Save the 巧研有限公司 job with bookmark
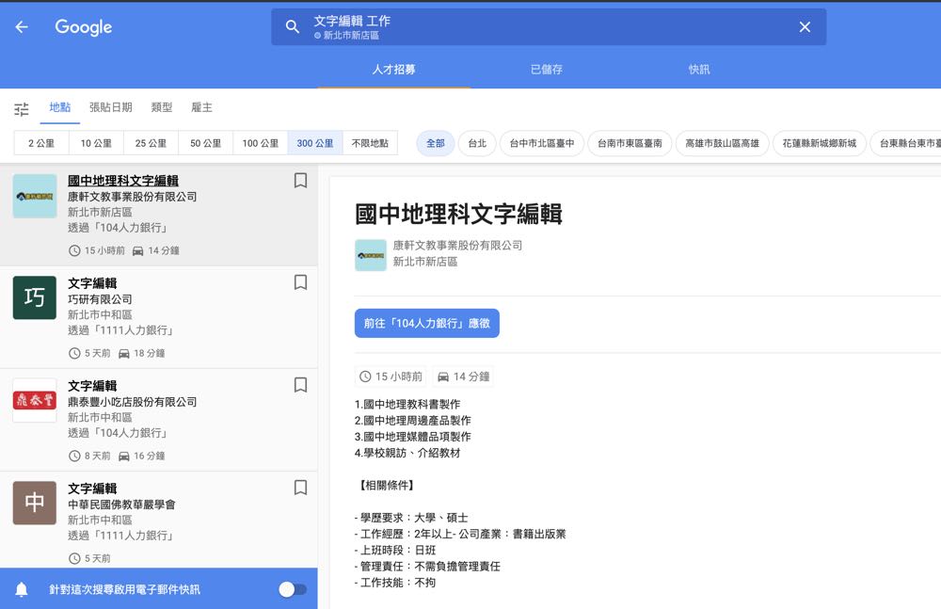Viewport: 941px width, 609px height. [x=300, y=282]
